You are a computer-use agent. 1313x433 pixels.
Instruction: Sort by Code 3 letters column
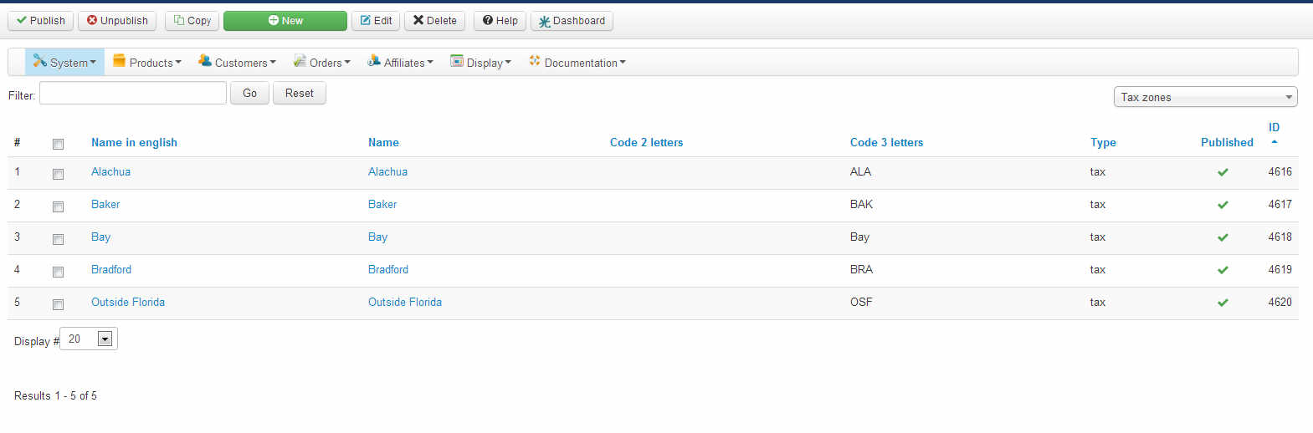[x=886, y=142]
